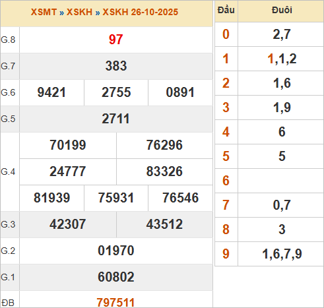The height and width of the screenshot is (308, 324).
Task: Click tail values 1,6,7,9
Action: [x=282, y=254]
